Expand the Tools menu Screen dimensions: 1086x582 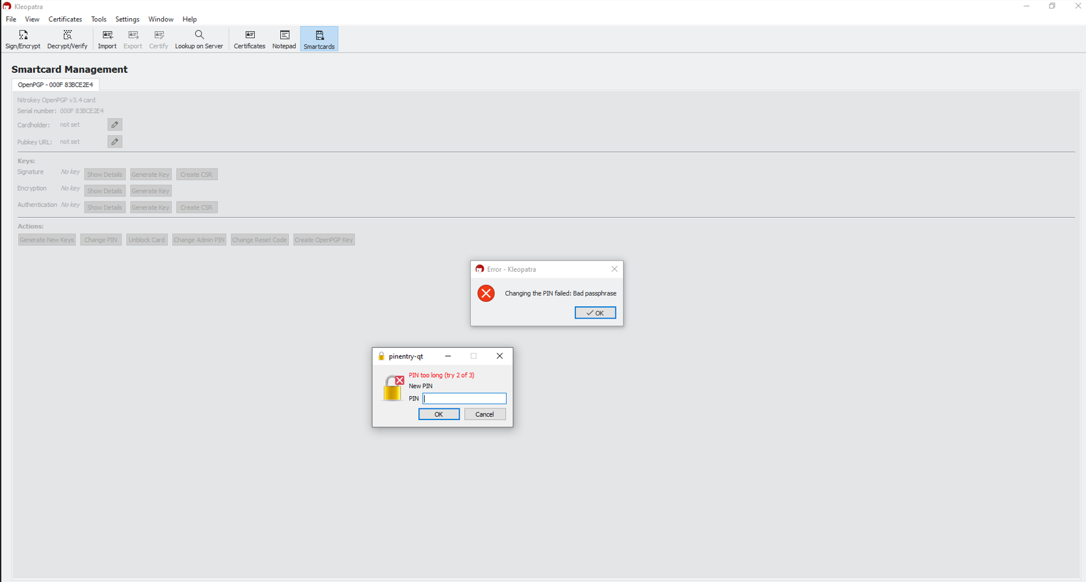99,20
